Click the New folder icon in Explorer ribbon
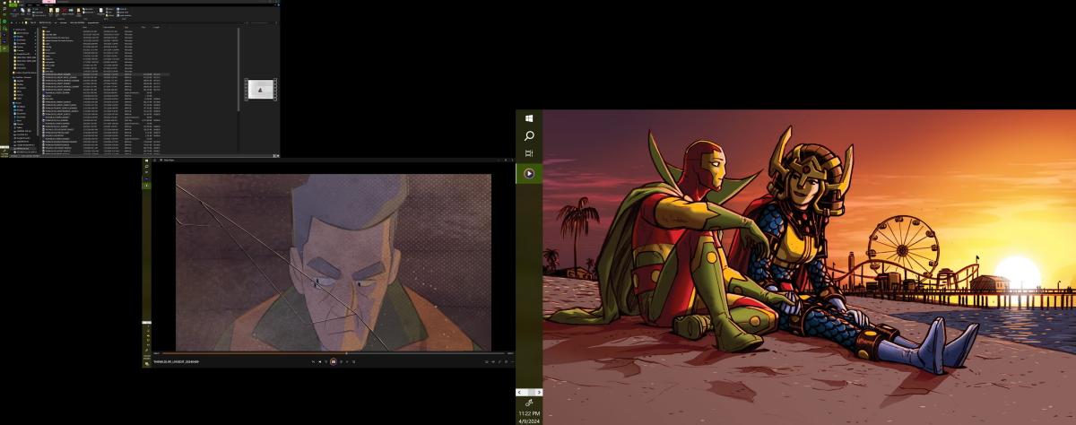The height and width of the screenshot is (425, 1076). [x=79, y=11]
